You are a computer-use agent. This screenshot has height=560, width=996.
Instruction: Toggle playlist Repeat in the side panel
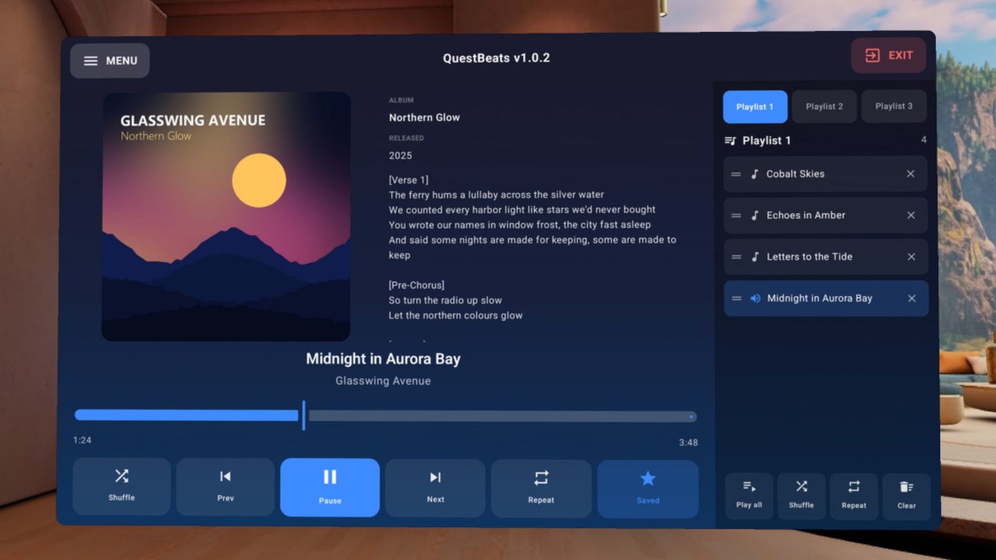[x=854, y=496]
